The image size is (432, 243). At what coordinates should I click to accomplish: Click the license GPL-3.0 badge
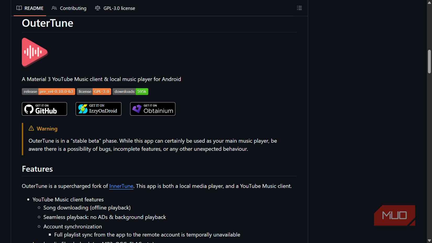click(94, 91)
